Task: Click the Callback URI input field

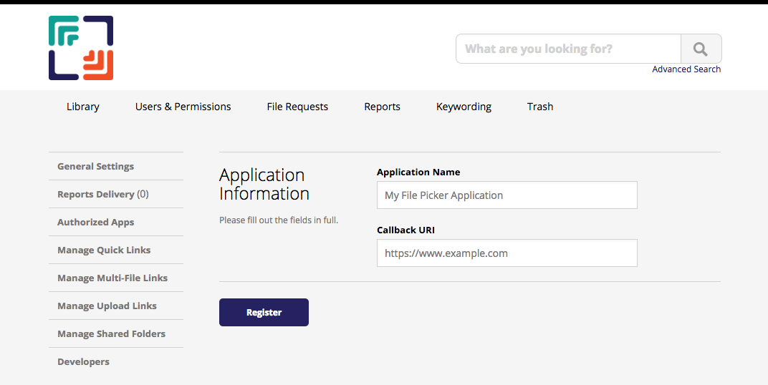Action: [507, 253]
